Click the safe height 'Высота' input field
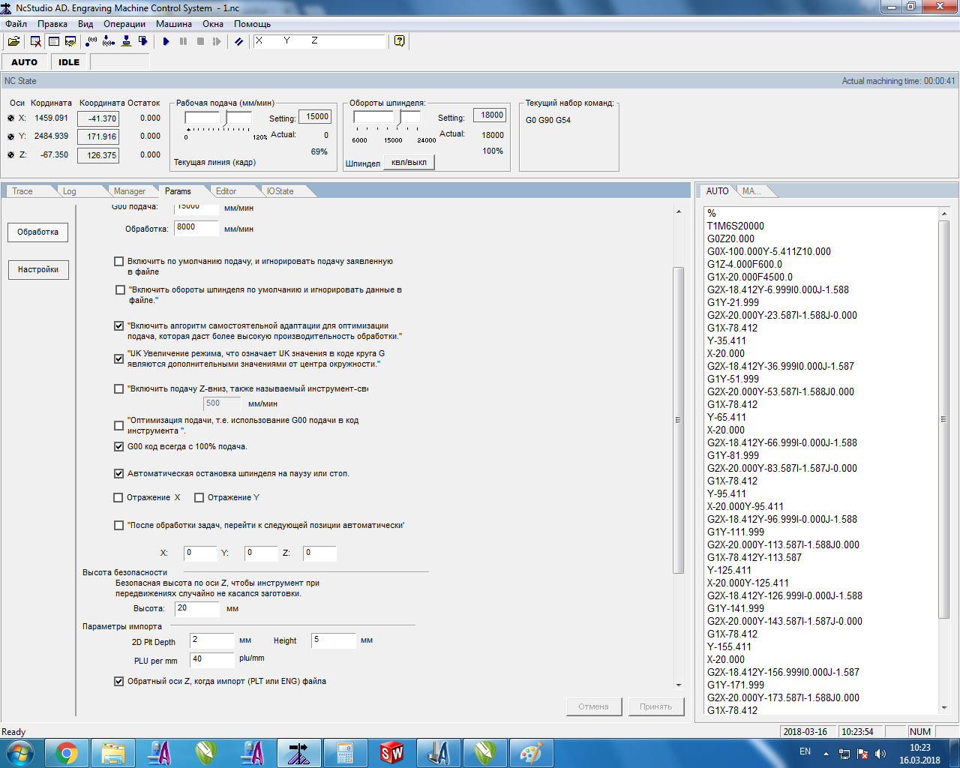 coord(197,609)
